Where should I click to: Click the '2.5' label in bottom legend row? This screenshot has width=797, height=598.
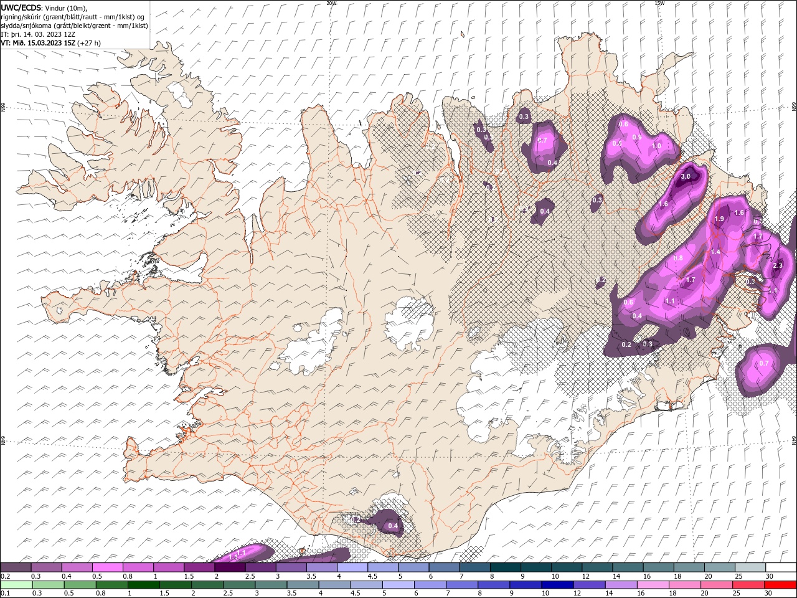pos(227,594)
